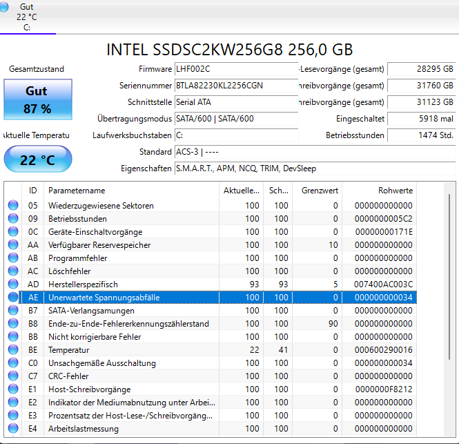Click the status orb of row B8
The image size is (459, 444).
click(13, 323)
